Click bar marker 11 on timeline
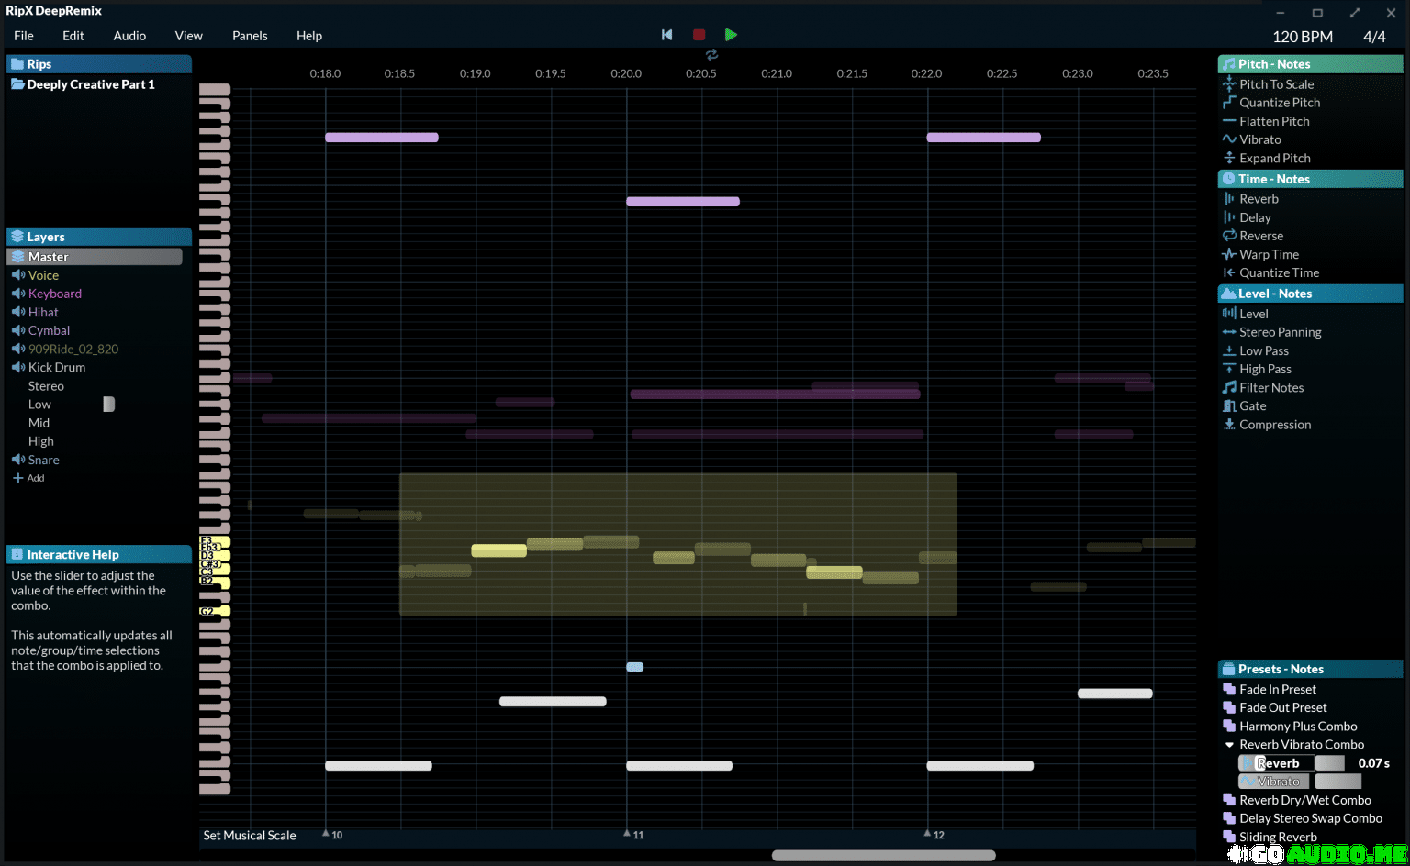 click(633, 835)
